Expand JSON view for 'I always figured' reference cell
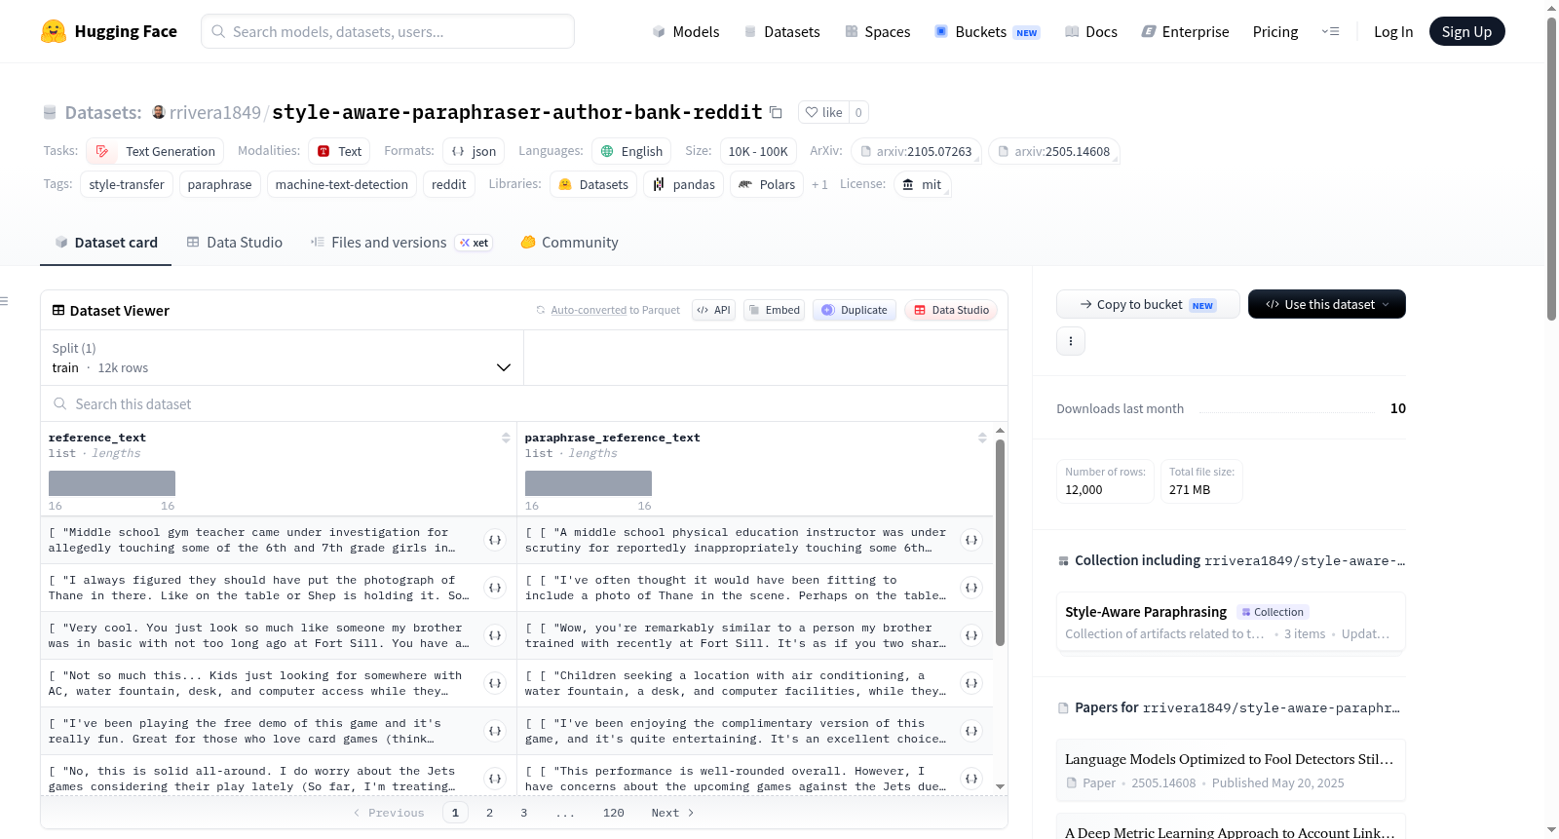Viewport: 1559px width, 839px height. (x=495, y=588)
